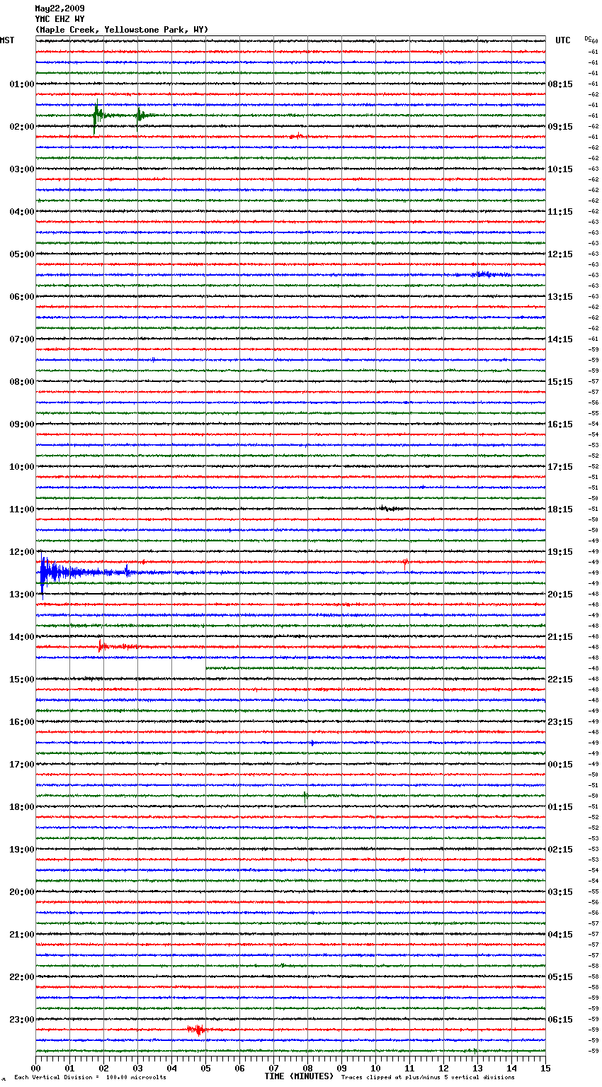Select the 17:00 MST time label
The width and height of the screenshot is (602, 1087).
click(21, 765)
